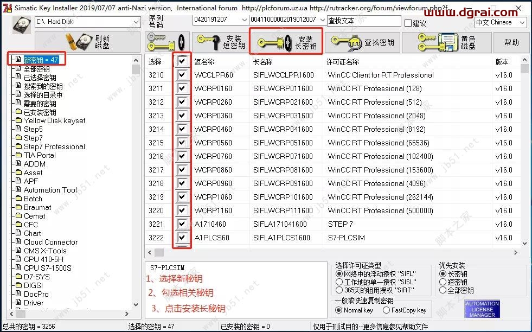Open the Cloud Connector tree item

pyautogui.click(x=50, y=242)
